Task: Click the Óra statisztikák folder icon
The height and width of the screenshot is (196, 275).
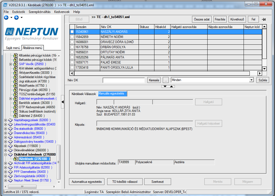Action: click(10, 129)
